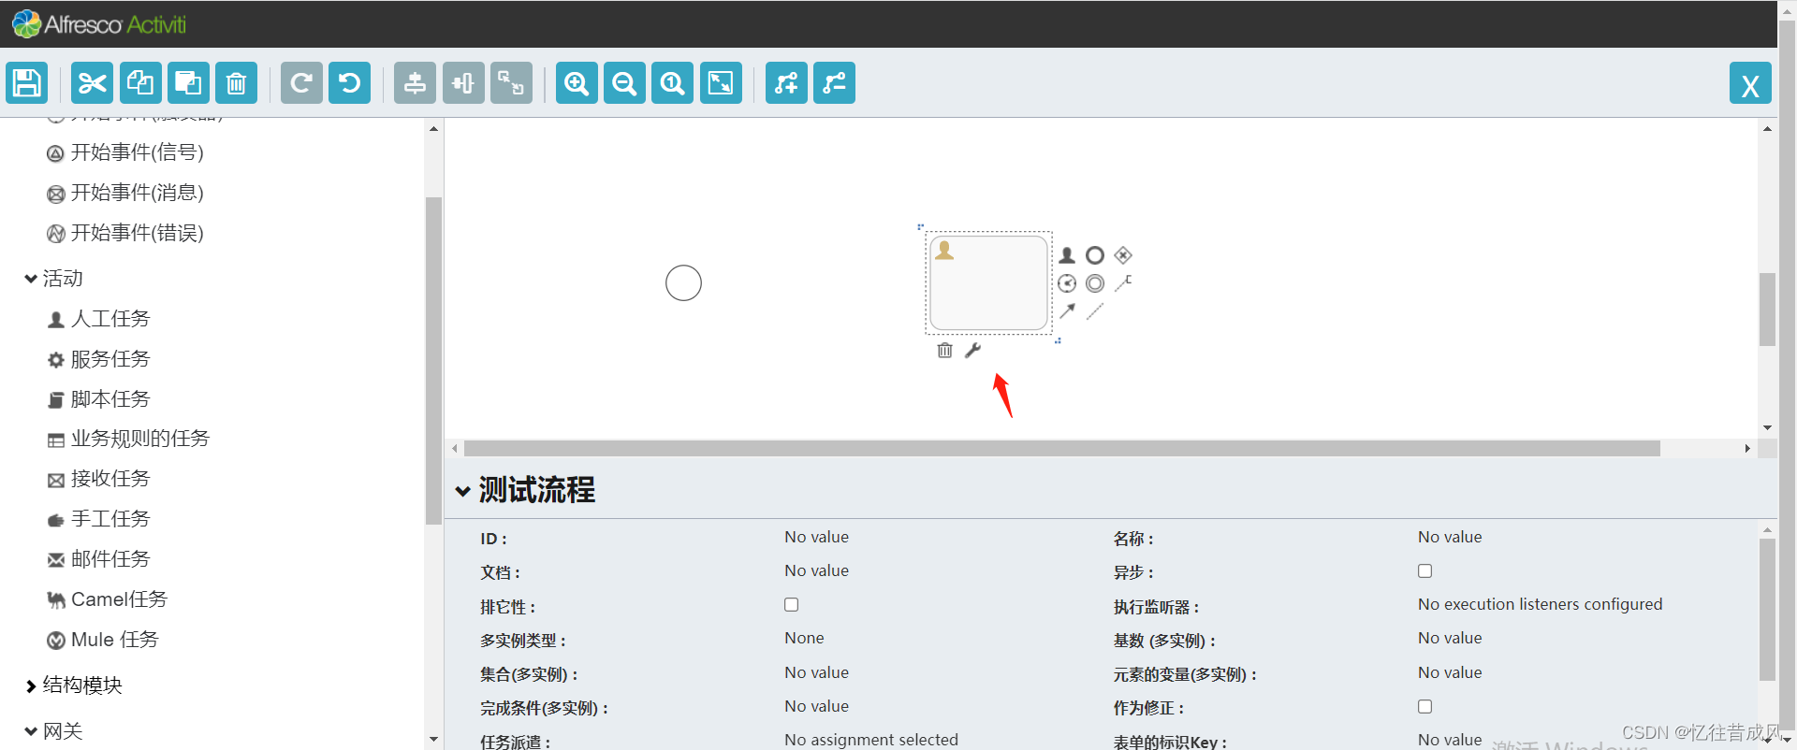Select 业务规则的任务 in the palette
The height and width of the screenshot is (750, 1797).
[x=128, y=439]
